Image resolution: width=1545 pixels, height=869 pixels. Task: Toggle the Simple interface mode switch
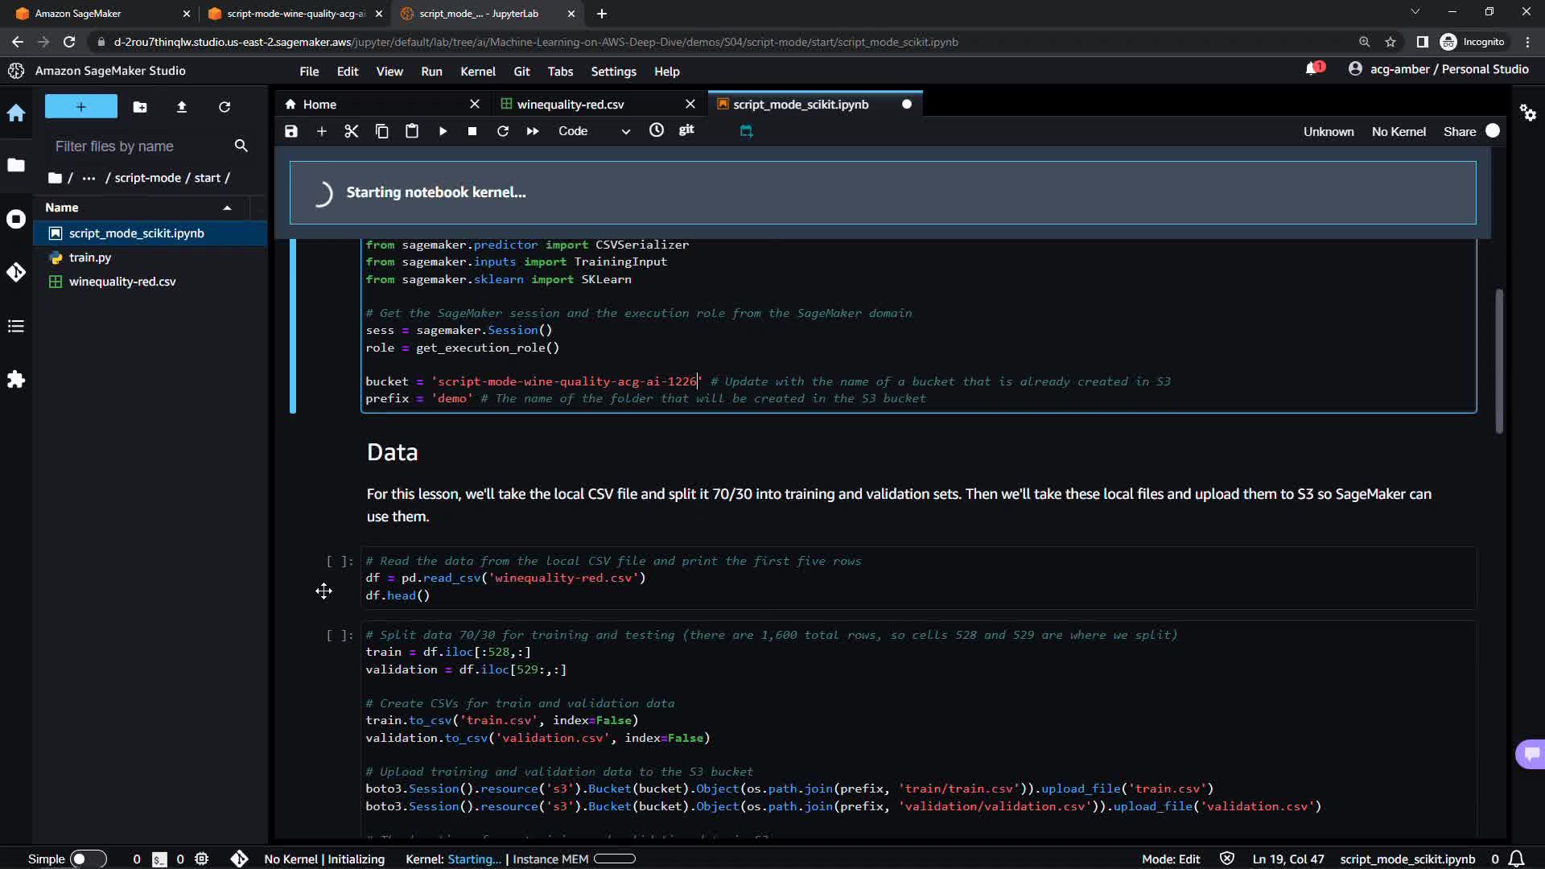pos(87,859)
